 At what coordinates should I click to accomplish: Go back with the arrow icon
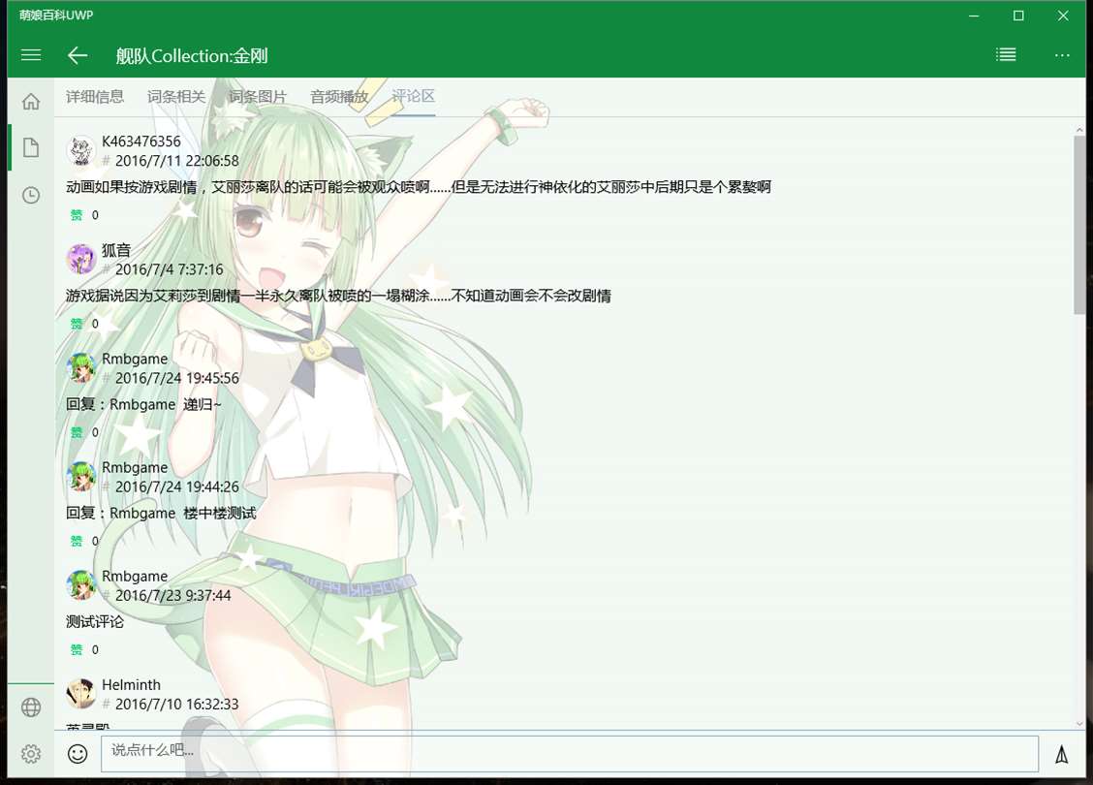click(x=78, y=56)
